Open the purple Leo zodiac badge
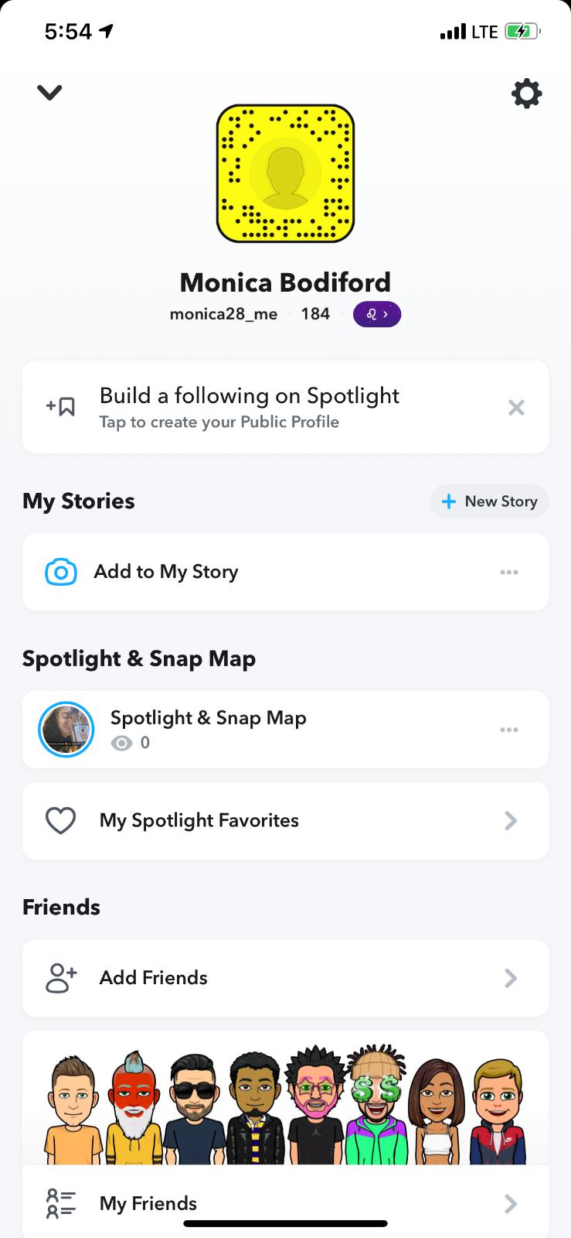 point(376,314)
